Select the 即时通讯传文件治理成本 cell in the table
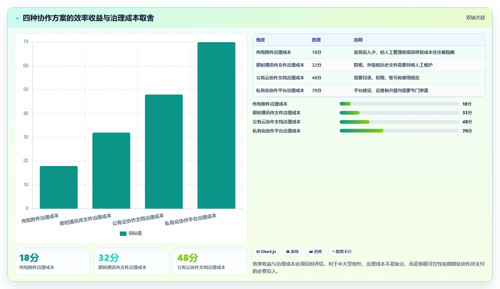 pyautogui.click(x=280, y=65)
